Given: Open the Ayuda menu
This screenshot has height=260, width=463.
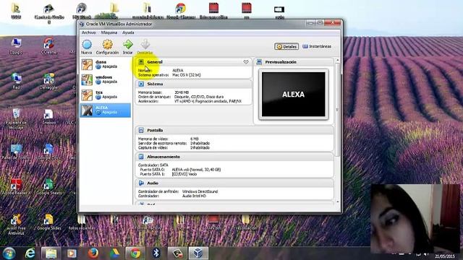Looking at the screenshot, I should (x=128, y=32).
